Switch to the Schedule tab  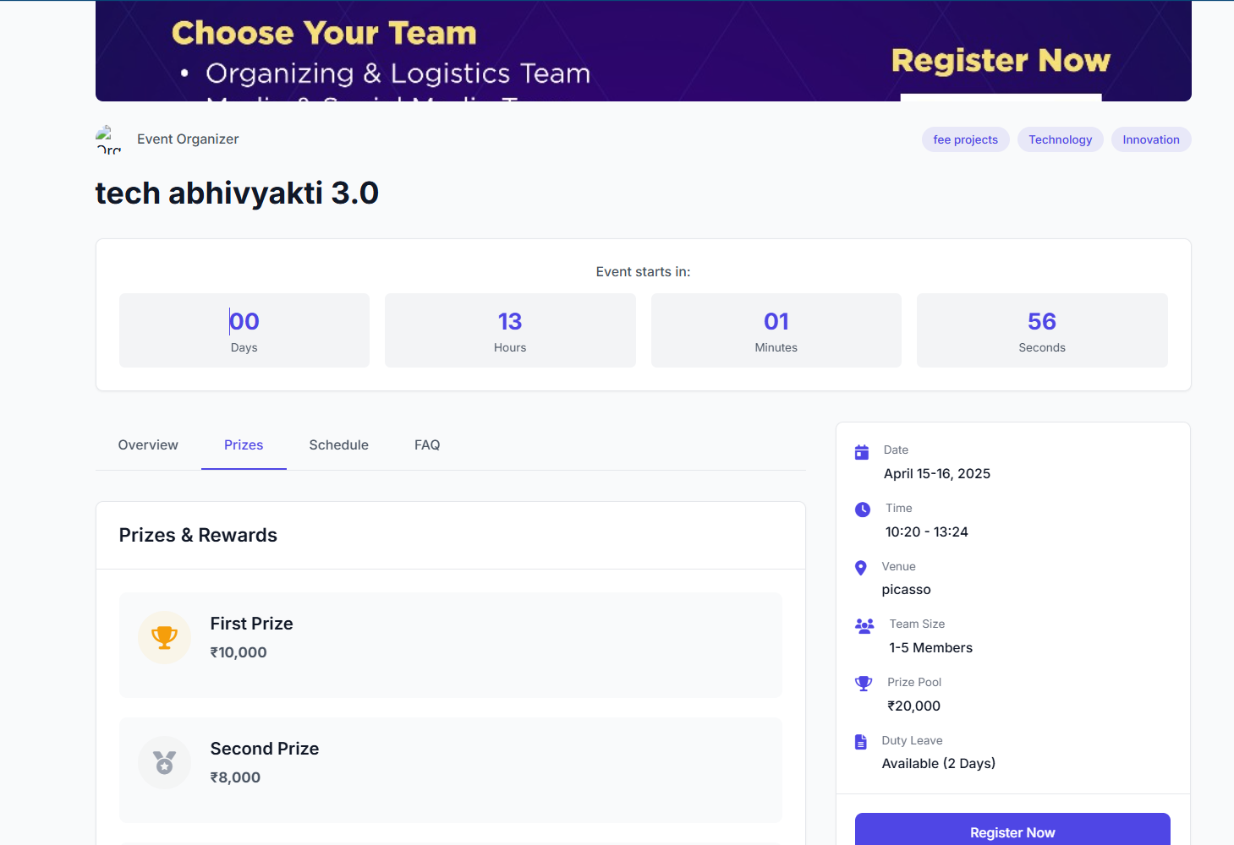click(338, 445)
